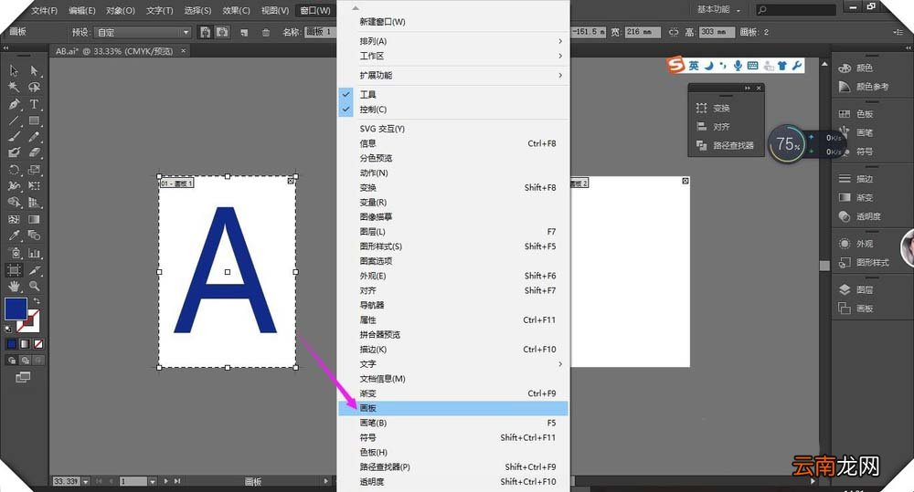
Task: Click the Change Screen Mode icon
Action: click(23, 378)
